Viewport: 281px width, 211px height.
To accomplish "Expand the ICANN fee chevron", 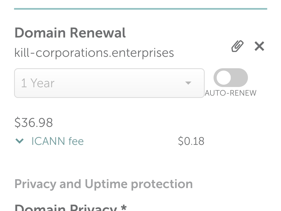I will pyautogui.click(x=20, y=141).
